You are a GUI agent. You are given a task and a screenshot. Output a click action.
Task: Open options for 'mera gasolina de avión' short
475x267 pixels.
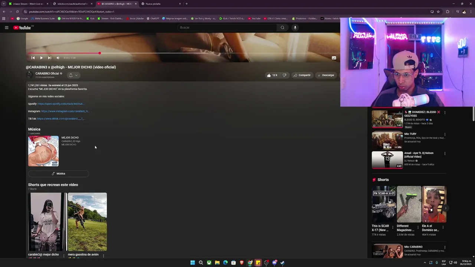click(x=104, y=256)
